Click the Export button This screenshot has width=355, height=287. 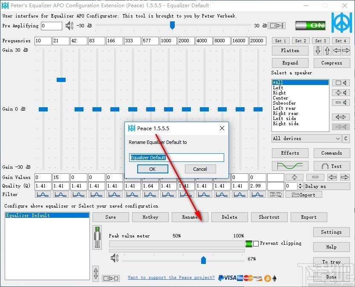tap(309, 217)
